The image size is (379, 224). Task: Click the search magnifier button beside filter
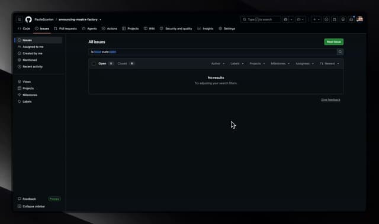[x=340, y=52]
